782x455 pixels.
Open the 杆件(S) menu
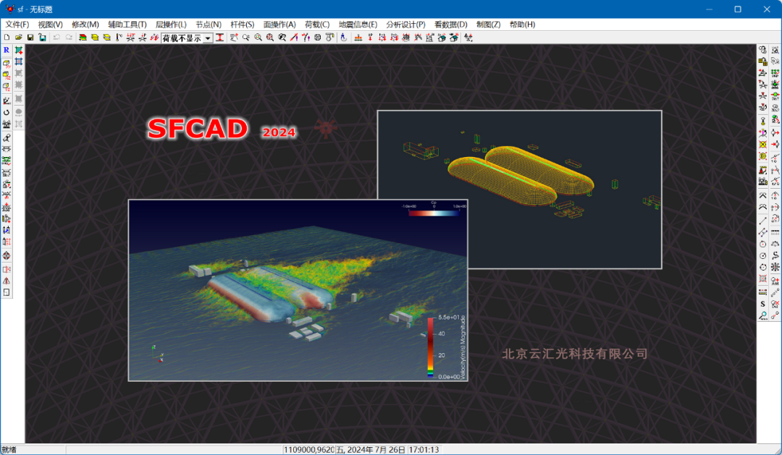pos(243,25)
